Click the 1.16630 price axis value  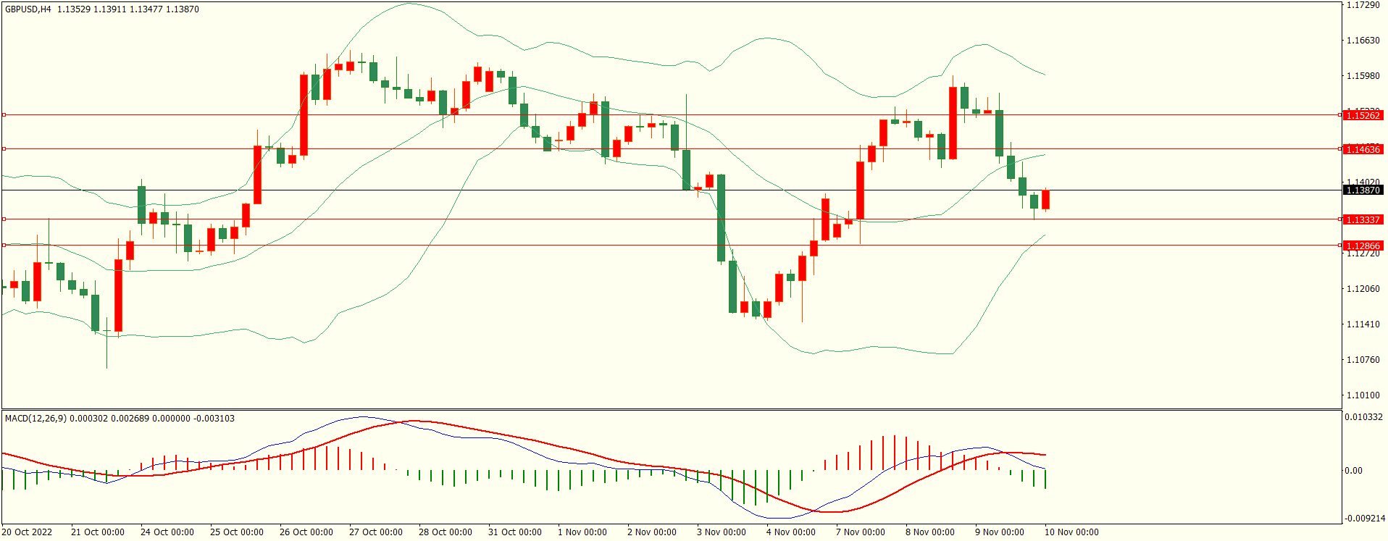click(x=1363, y=41)
